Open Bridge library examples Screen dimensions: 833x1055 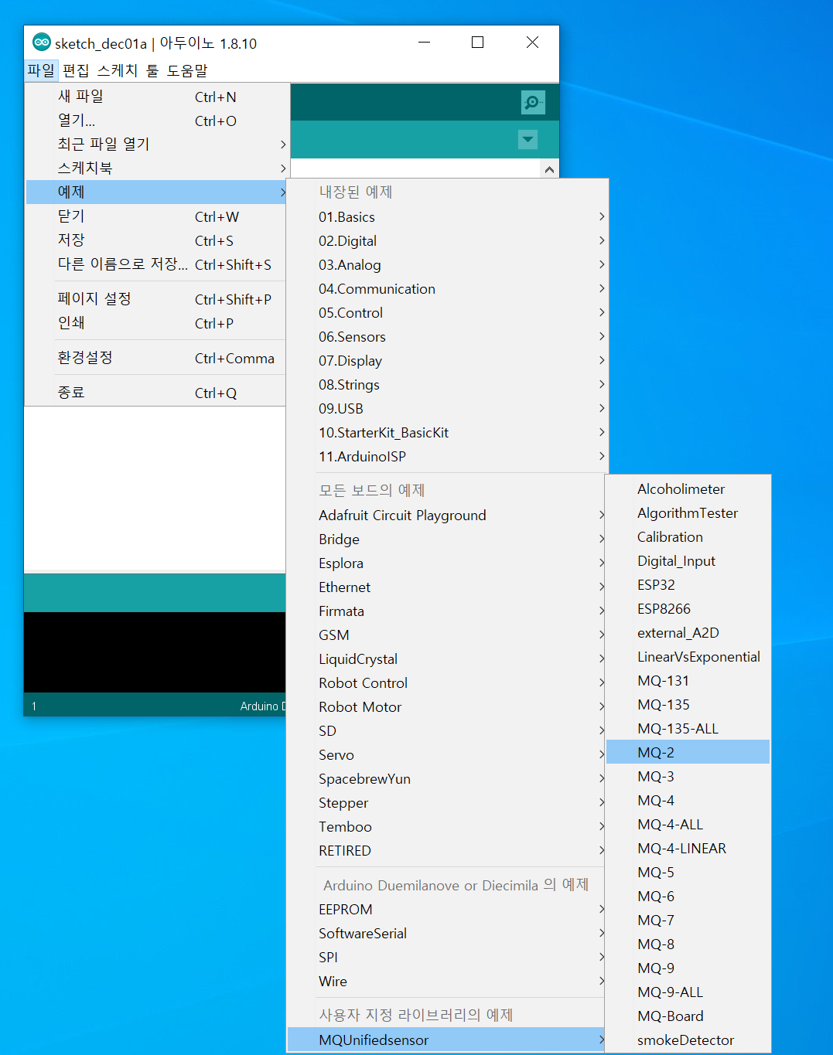(447, 539)
